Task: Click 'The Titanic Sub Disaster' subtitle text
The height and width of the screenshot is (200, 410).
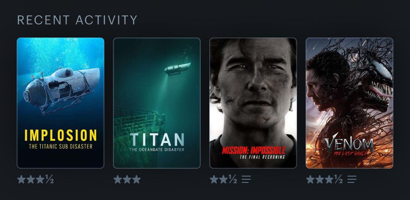Action: tap(61, 146)
